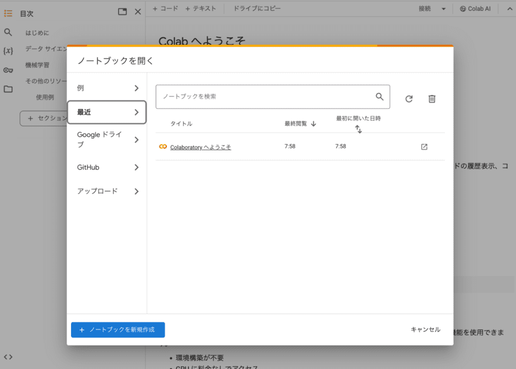This screenshot has width=516, height=369.
Task: Toggle sort order on 最終閲覧 column
Action: coord(313,123)
